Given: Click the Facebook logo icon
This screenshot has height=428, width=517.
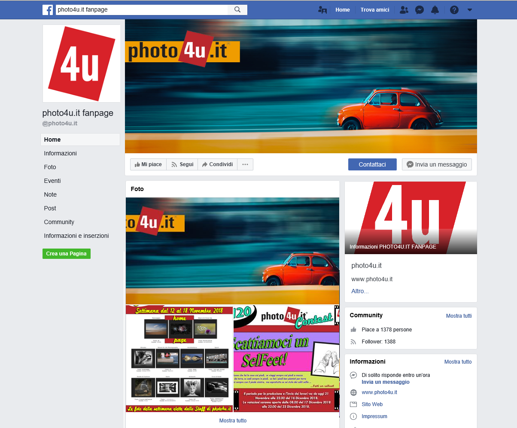Looking at the screenshot, I should click(48, 10).
